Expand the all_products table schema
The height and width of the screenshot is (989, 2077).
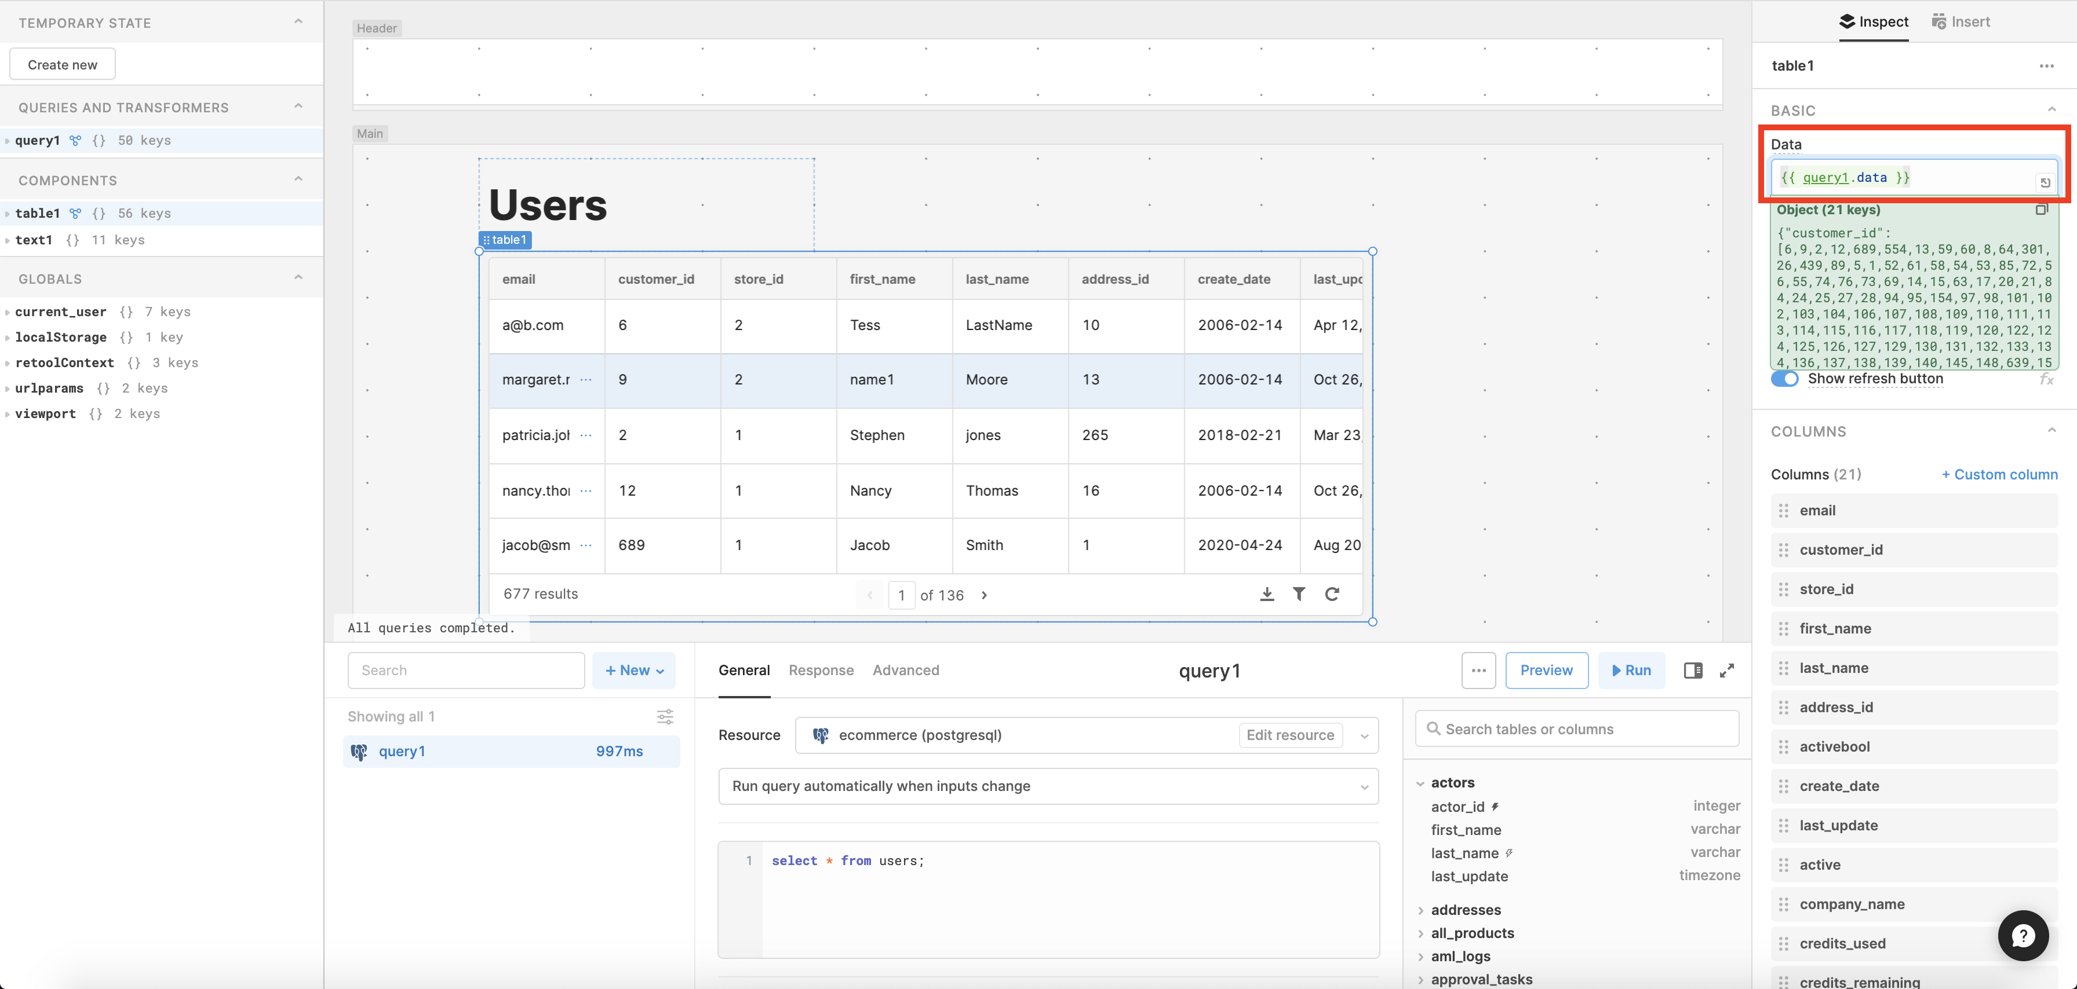[x=1420, y=933]
